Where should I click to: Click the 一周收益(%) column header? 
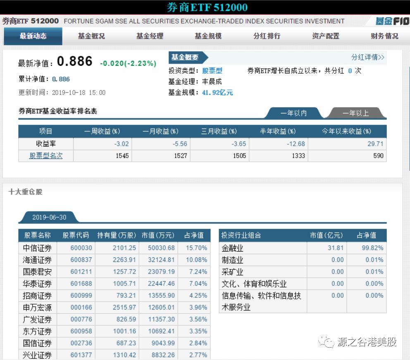click(x=102, y=131)
